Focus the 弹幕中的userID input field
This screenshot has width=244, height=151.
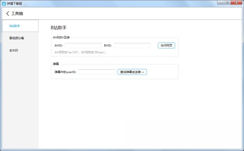pos(97,72)
